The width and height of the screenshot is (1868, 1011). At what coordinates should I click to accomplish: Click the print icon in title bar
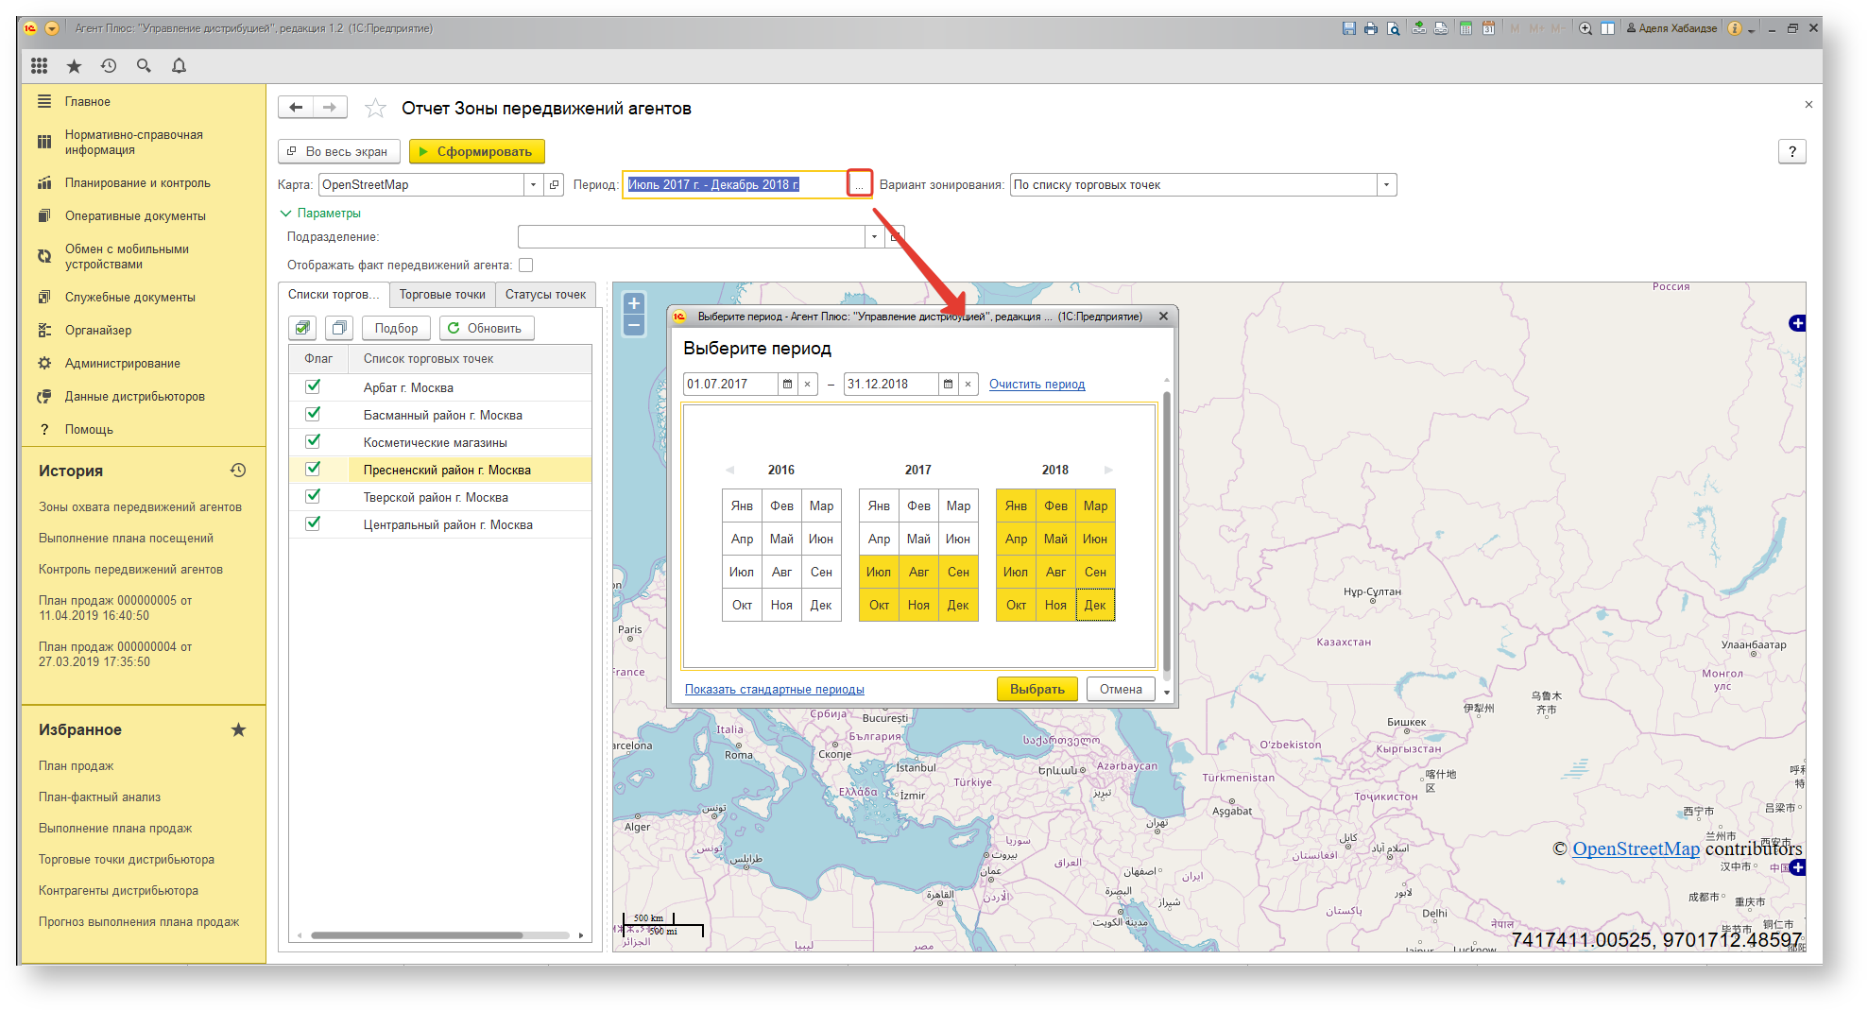1371,28
